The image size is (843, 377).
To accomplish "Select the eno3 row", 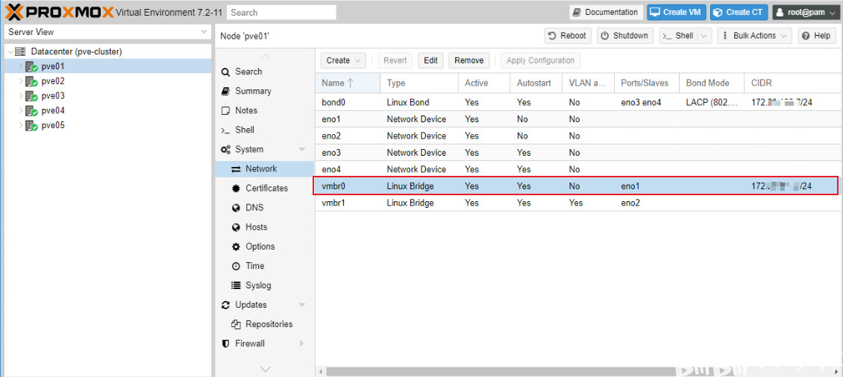I will [x=577, y=153].
